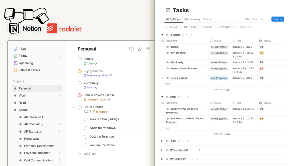Screen dimensions: 295x166
Task: Click the share person icon in Personal header
Action: pos(140,49)
